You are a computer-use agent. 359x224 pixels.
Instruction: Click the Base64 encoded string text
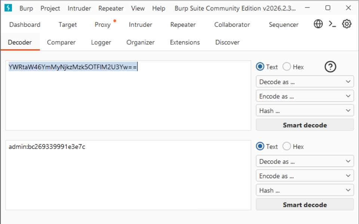click(x=73, y=67)
